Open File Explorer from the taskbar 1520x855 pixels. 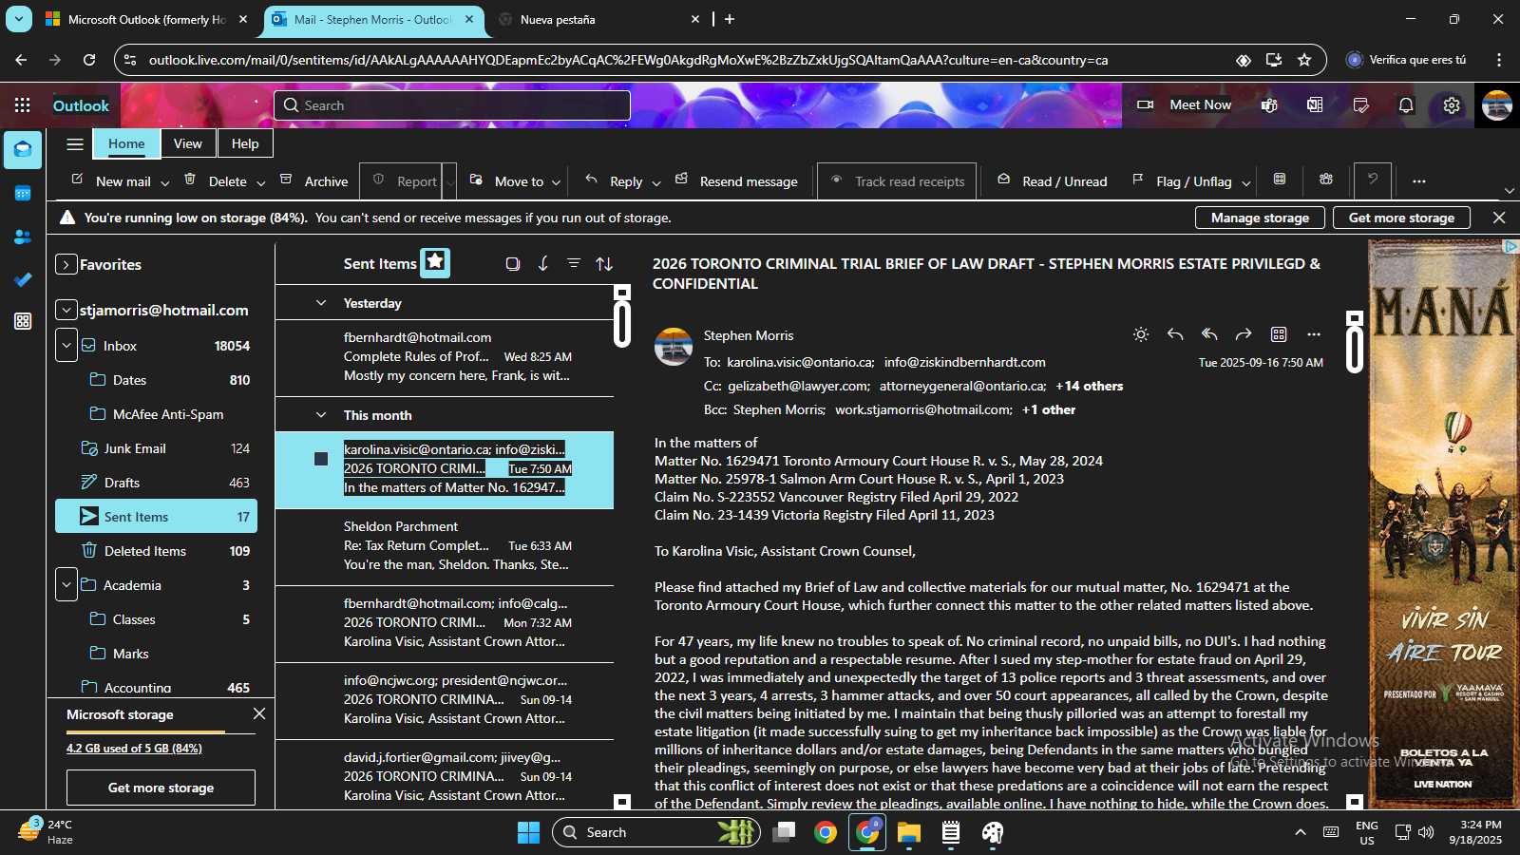[x=909, y=832]
